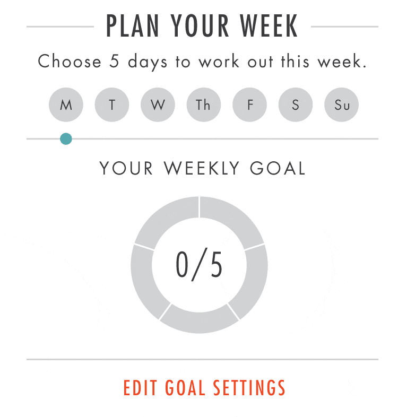
Task: Pick the F (Friday) day circle
Action: pos(249,105)
